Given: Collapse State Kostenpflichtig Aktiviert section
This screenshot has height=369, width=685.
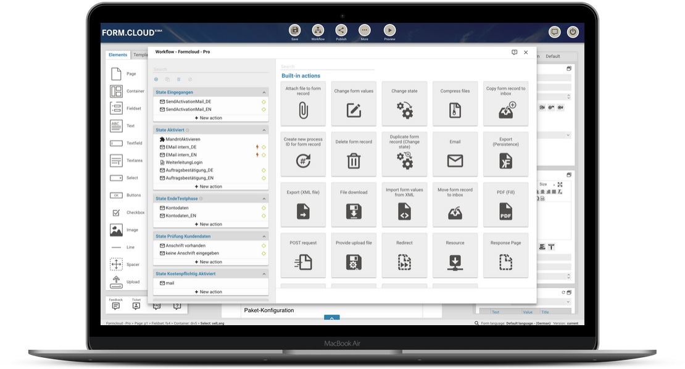Looking at the screenshot, I should (264, 274).
